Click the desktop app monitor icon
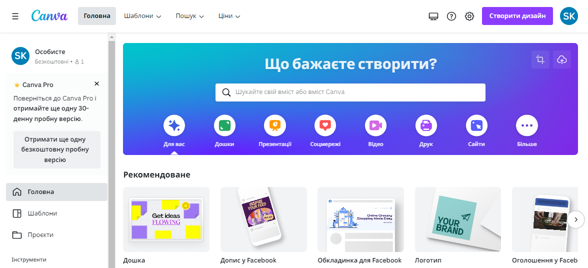 433,16
